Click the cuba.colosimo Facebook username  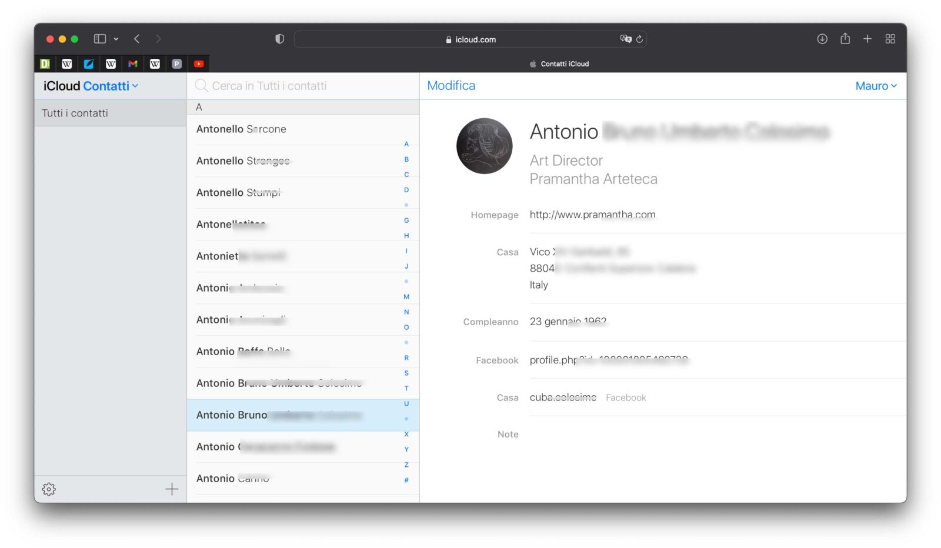[563, 397]
